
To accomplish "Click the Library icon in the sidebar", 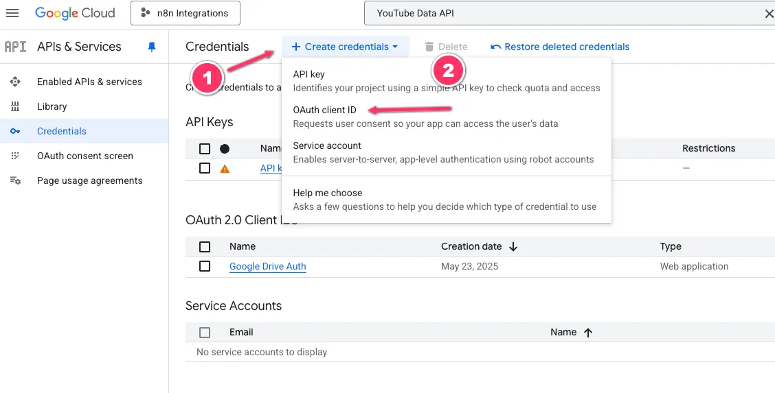I will pyautogui.click(x=15, y=106).
